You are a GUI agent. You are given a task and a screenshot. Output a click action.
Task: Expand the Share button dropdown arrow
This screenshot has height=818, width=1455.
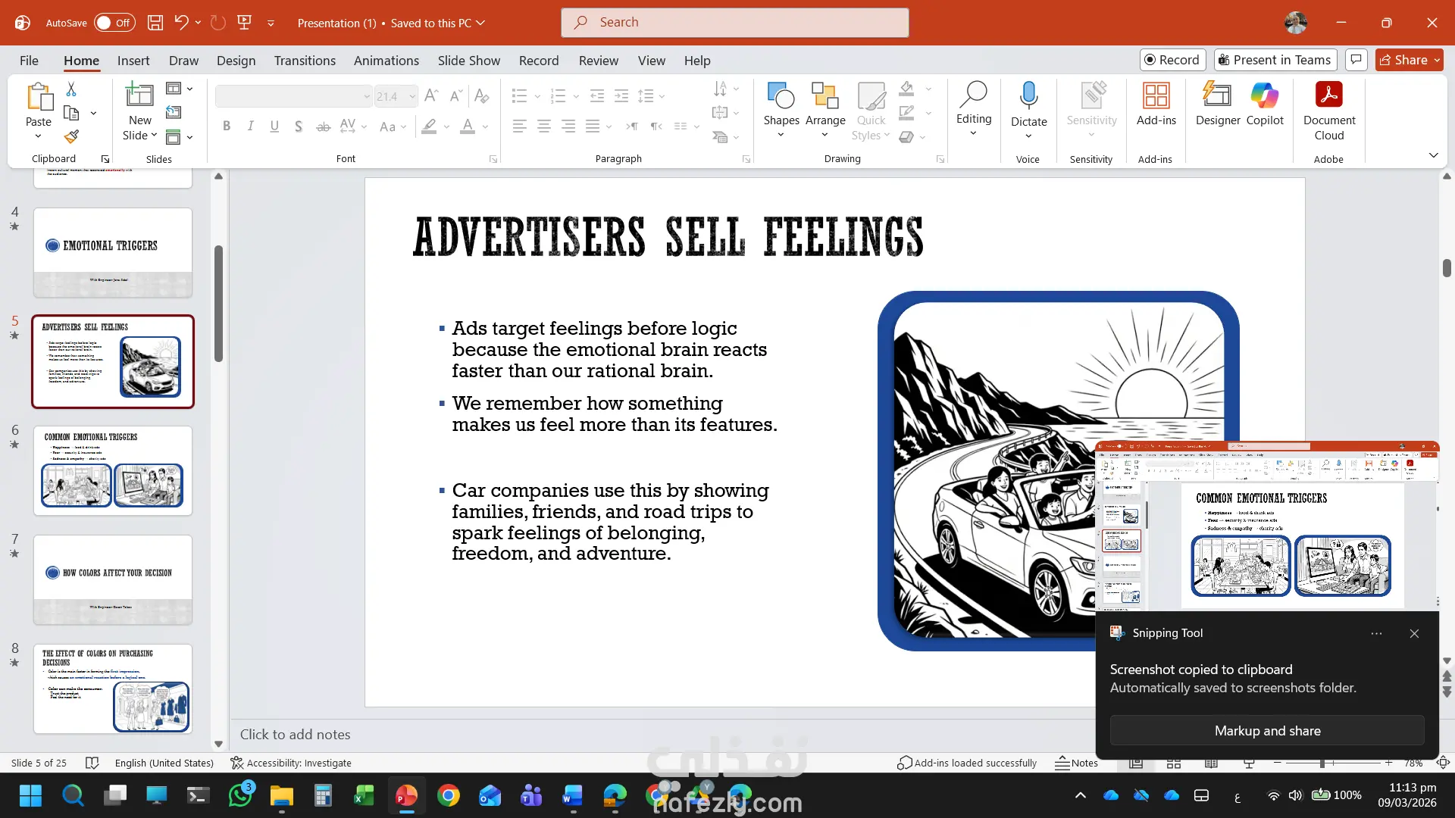pos(1437,60)
